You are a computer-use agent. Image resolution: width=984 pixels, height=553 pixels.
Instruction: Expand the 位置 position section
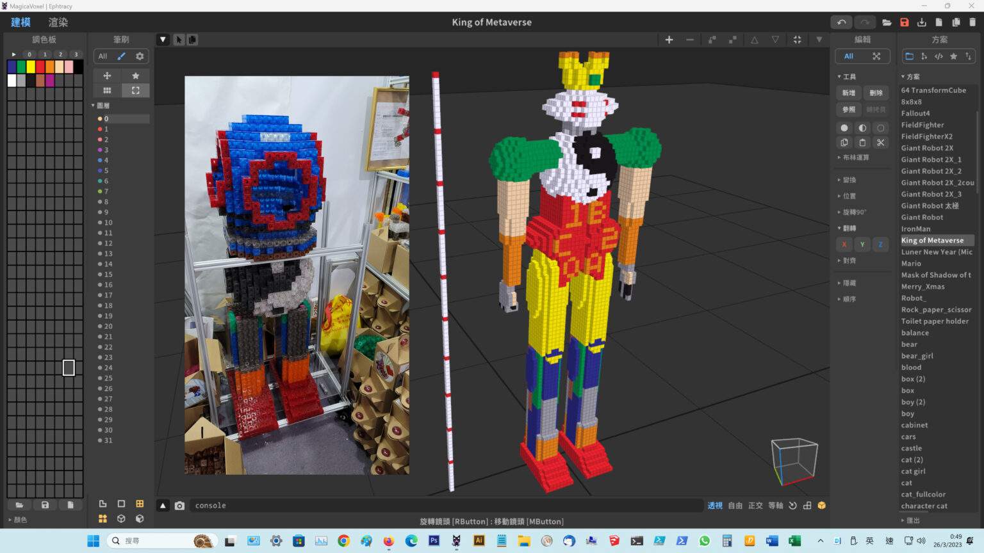(x=846, y=196)
